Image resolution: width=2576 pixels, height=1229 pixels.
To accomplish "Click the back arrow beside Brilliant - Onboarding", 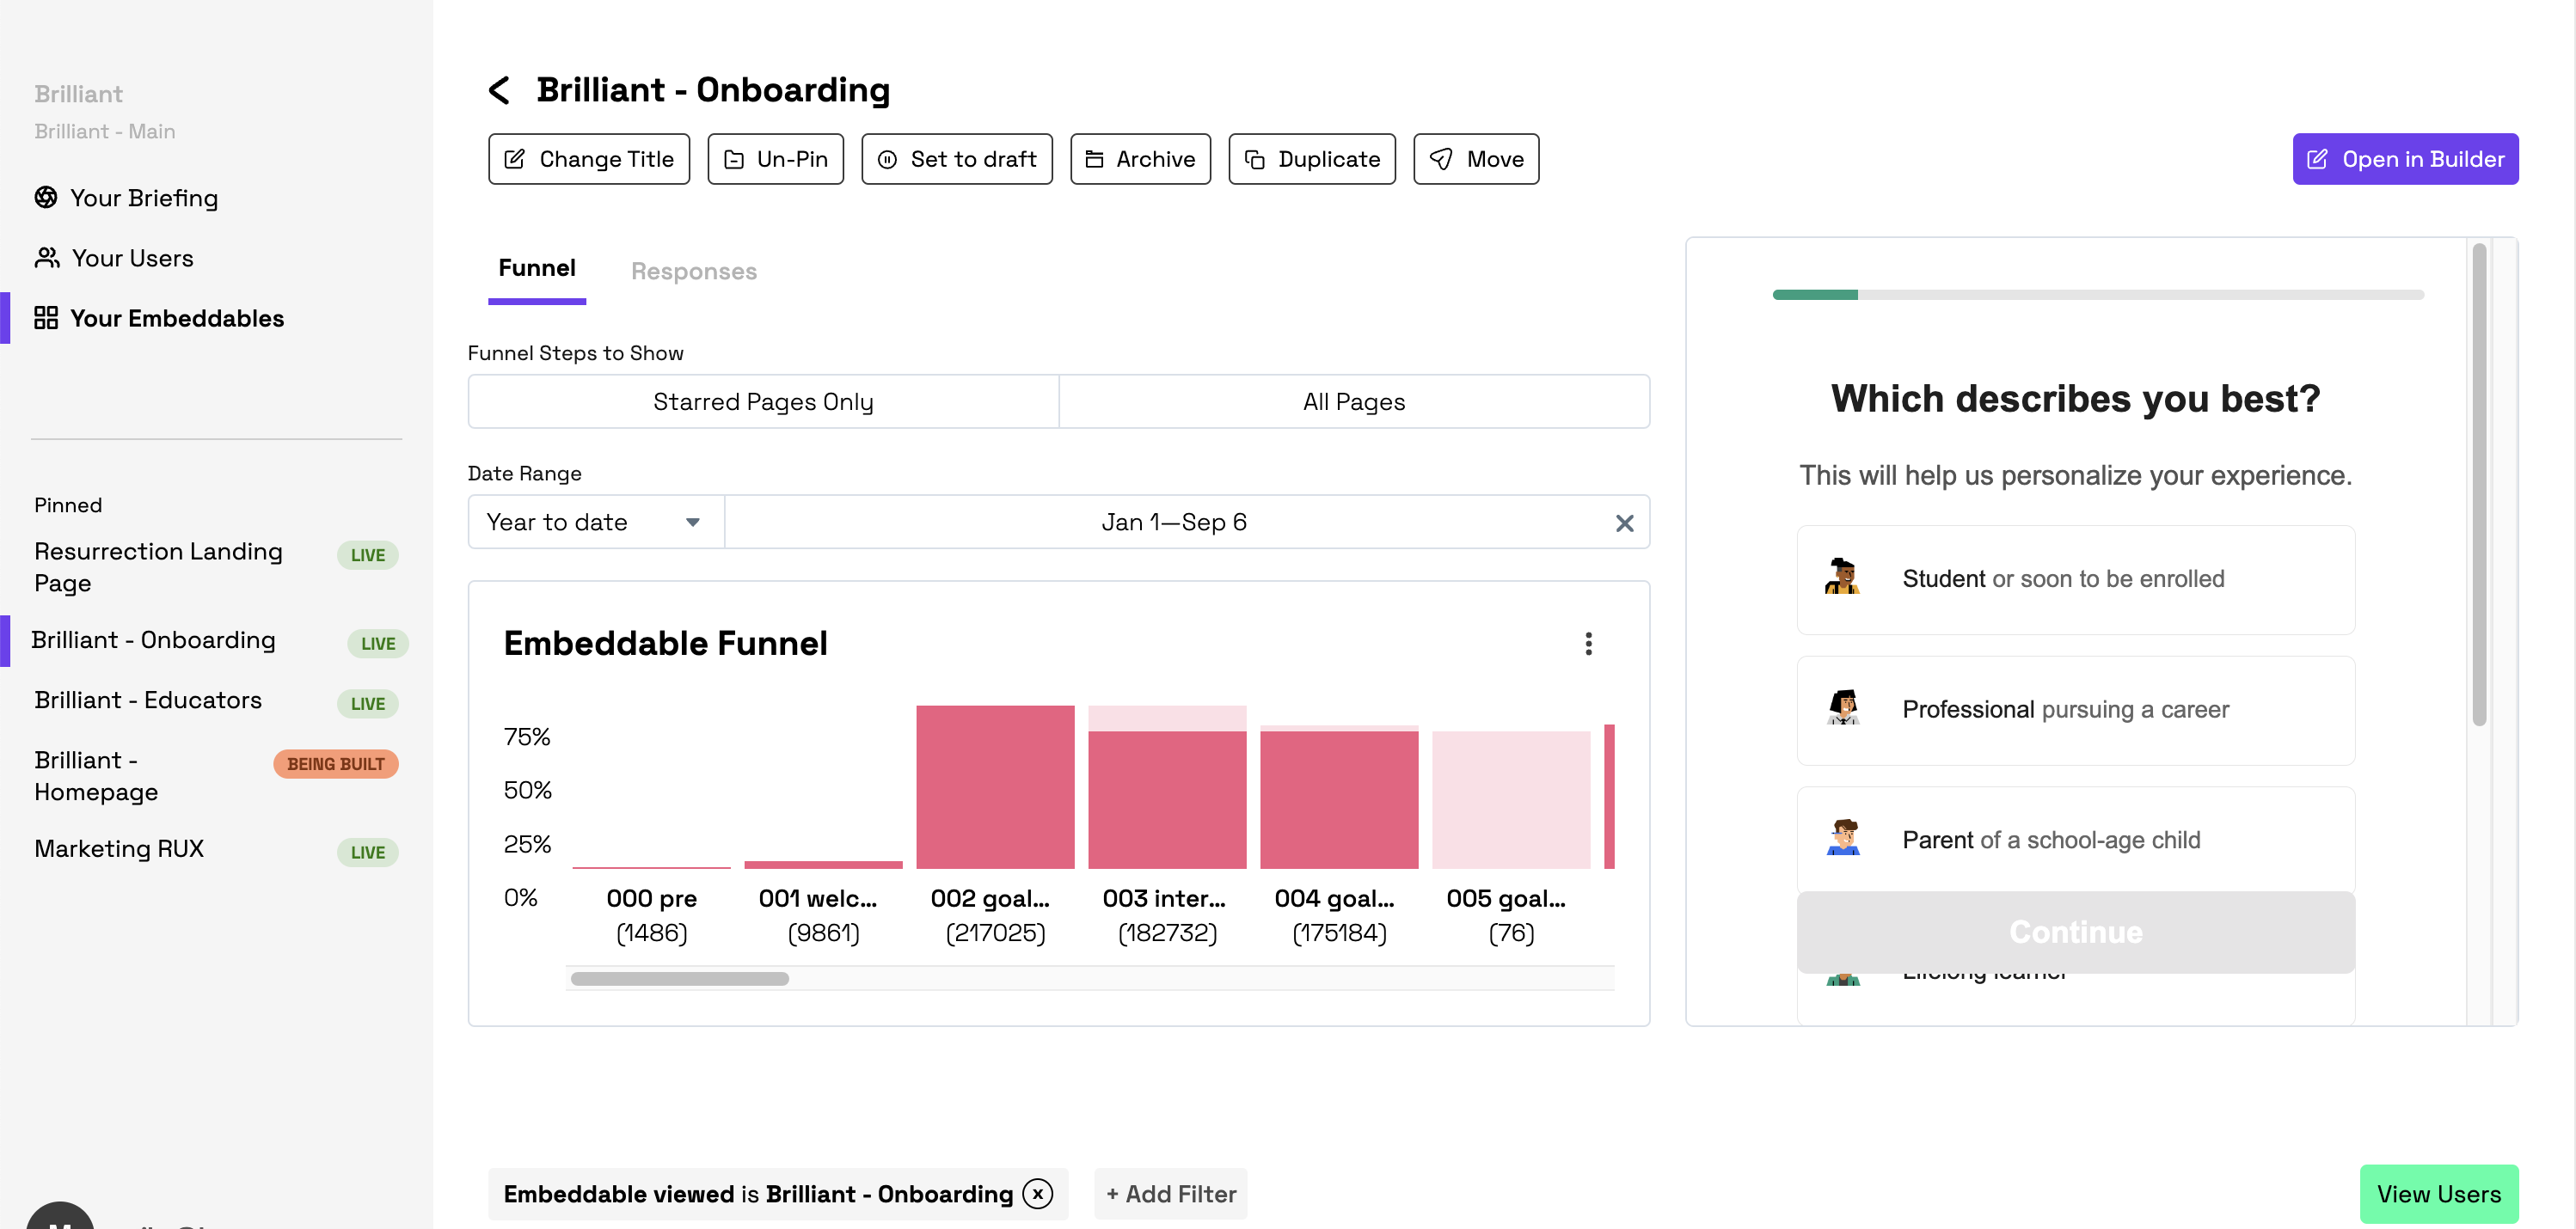I will [x=499, y=90].
